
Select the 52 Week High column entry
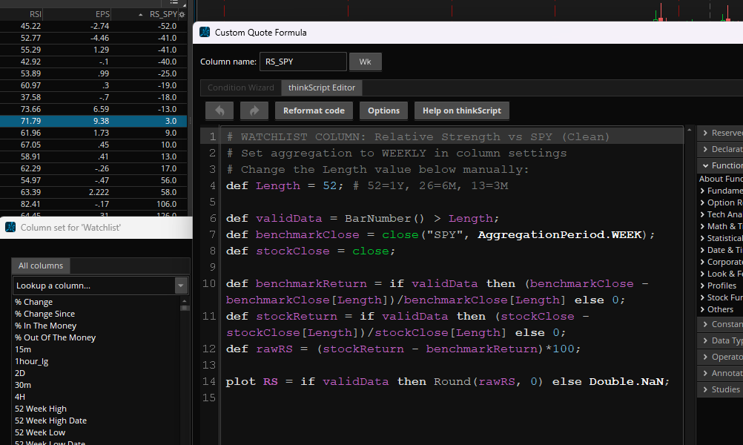pos(41,409)
